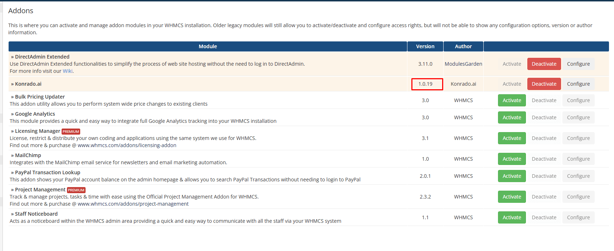Click Configure in Bulk Pricing Updater row
614x251 pixels.
[578, 100]
